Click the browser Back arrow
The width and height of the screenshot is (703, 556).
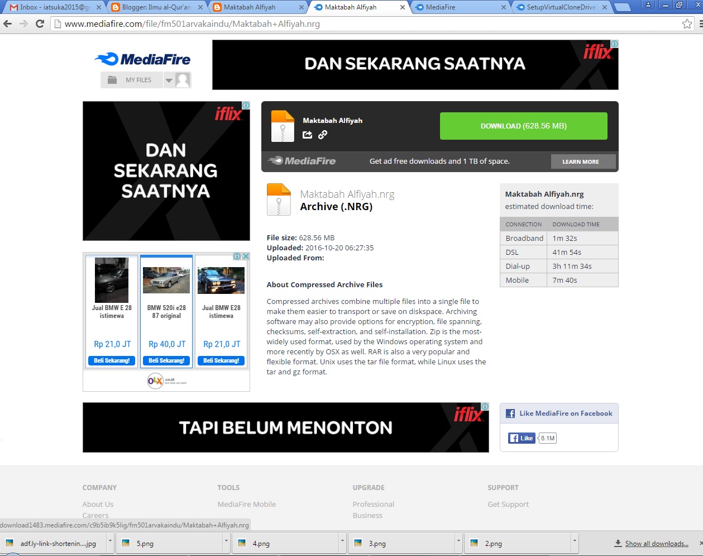tap(8, 23)
